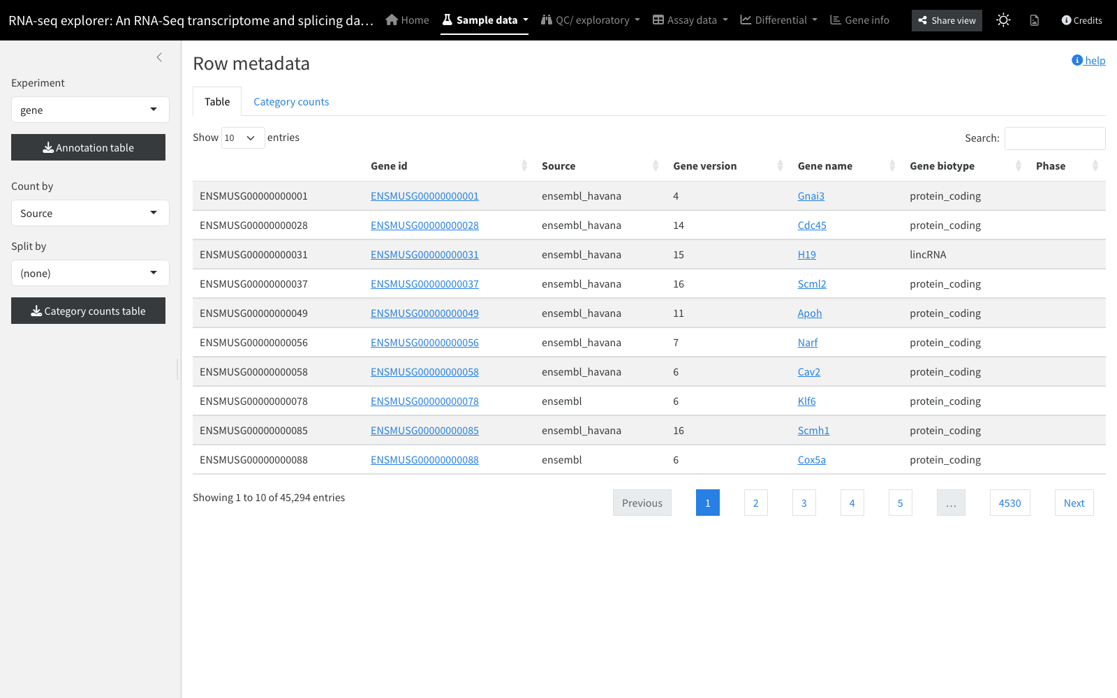This screenshot has height=698, width=1117.
Task: Sort by Gene id column arrows
Action: pyautogui.click(x=524, y=165)
